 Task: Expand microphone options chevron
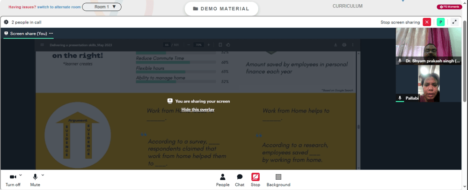[x=43, y=175]
